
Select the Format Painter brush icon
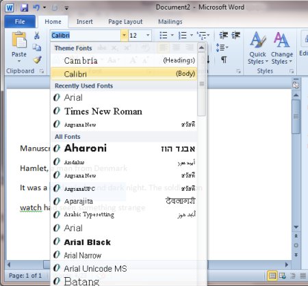coord(37,60)
